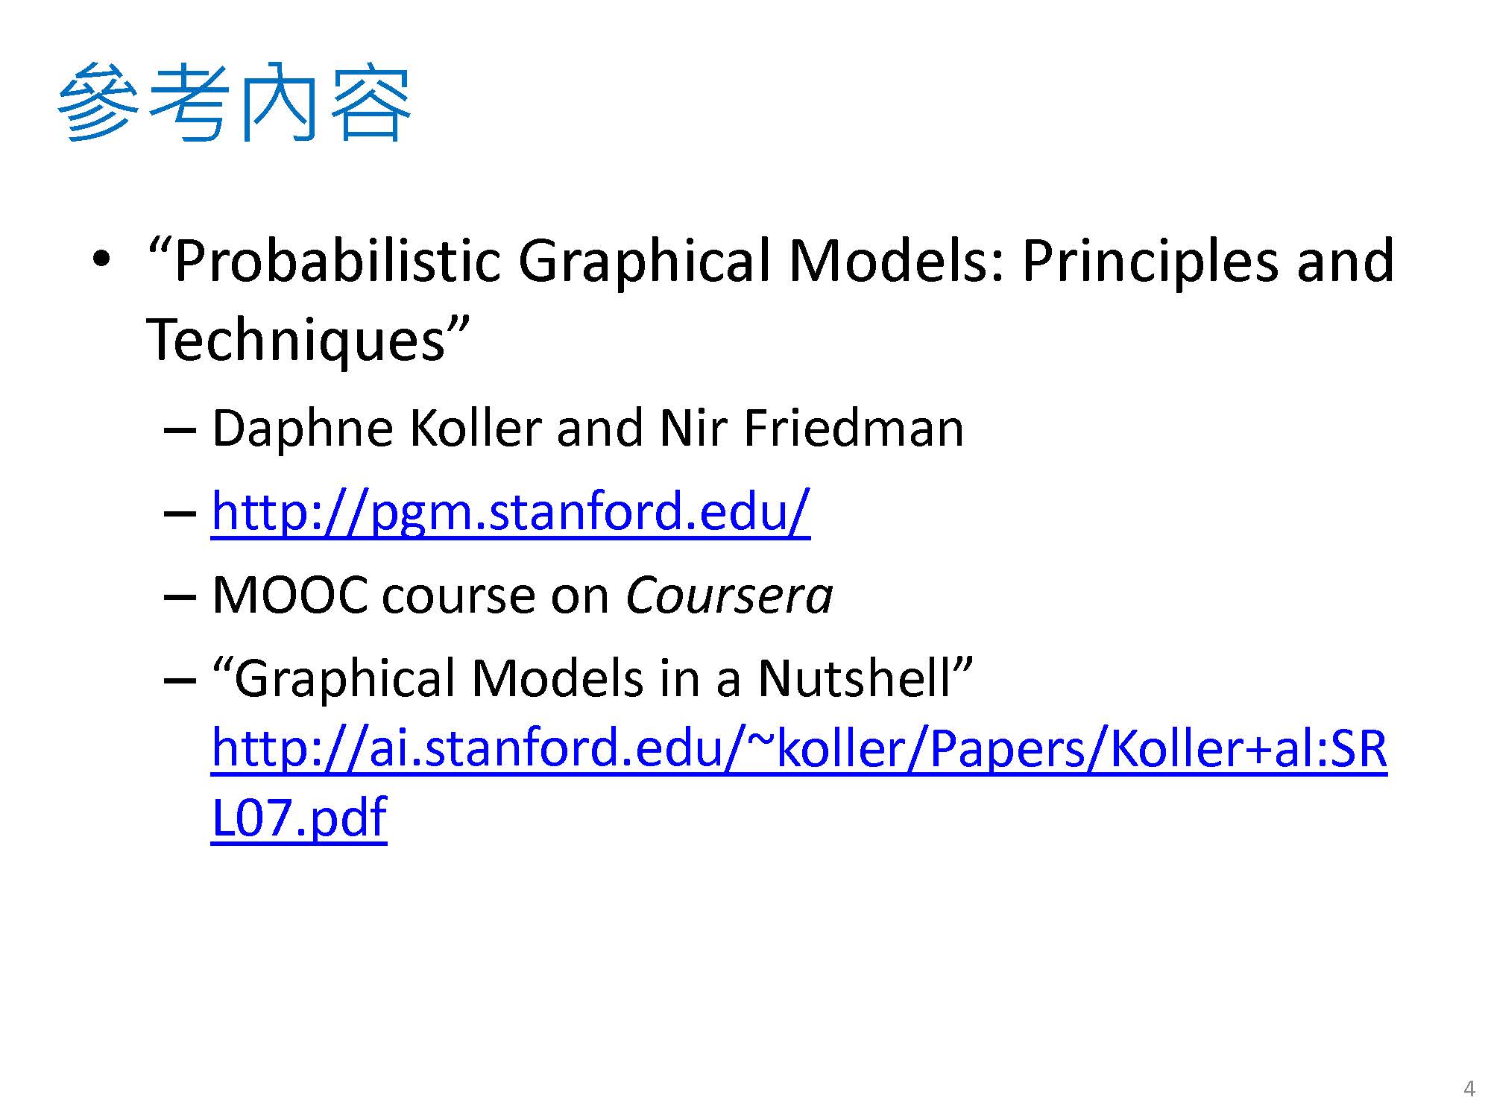Click the name Daphne Koller

tap(376, 429)
